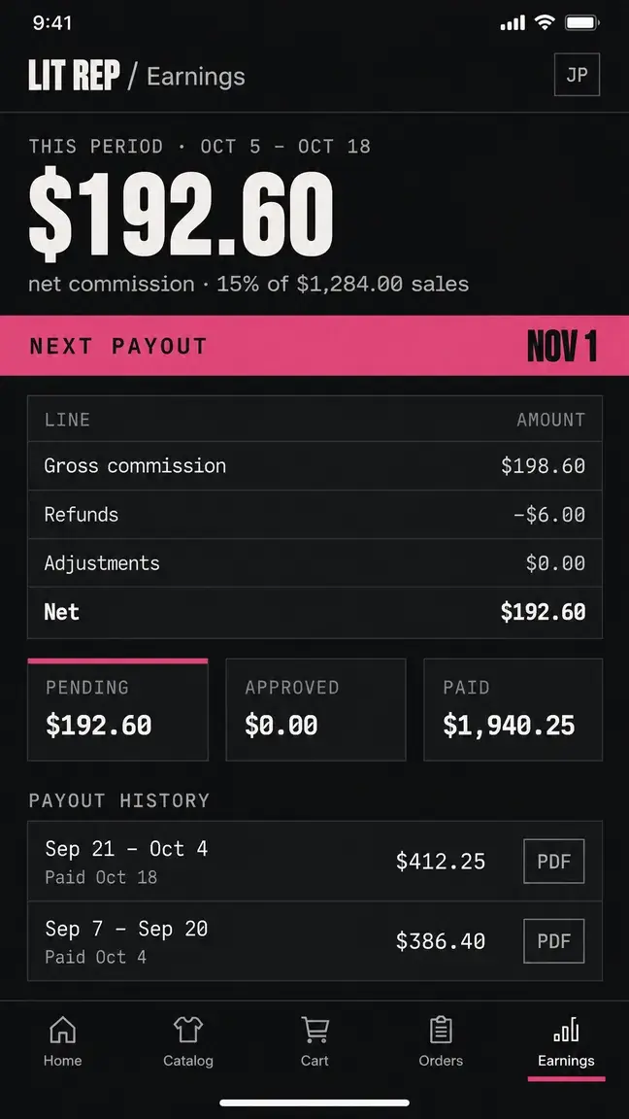Tap the battery status icon
This screenshot has height=1119, width=629.
click(x=582, y=23)
